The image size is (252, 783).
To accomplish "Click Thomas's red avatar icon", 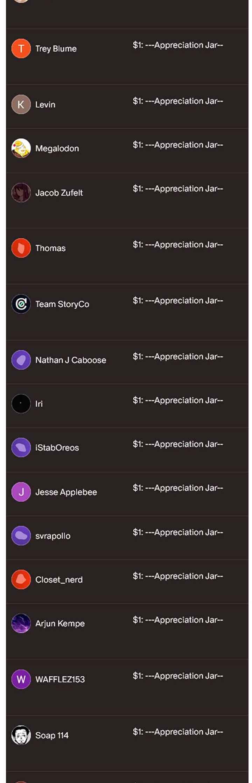I will click(x=21, y=248).
